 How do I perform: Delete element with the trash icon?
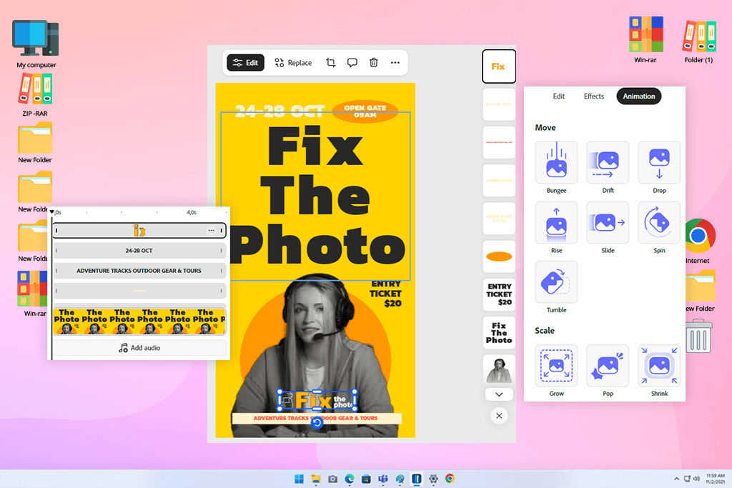pyautogui.click(x=373, y=62)
